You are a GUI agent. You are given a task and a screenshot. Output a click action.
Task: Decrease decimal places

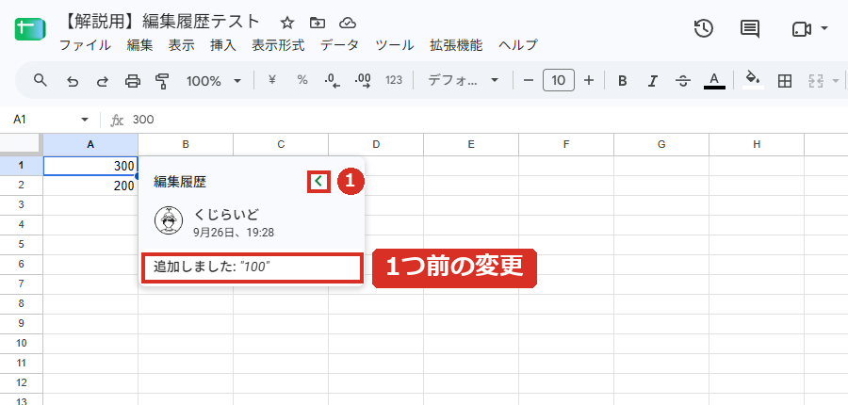pos(332,81)
